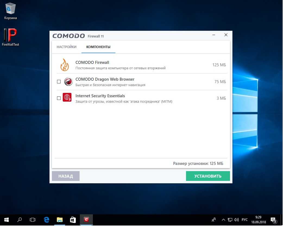Open Microsoft Store from the taskbar

coord(73,219)
